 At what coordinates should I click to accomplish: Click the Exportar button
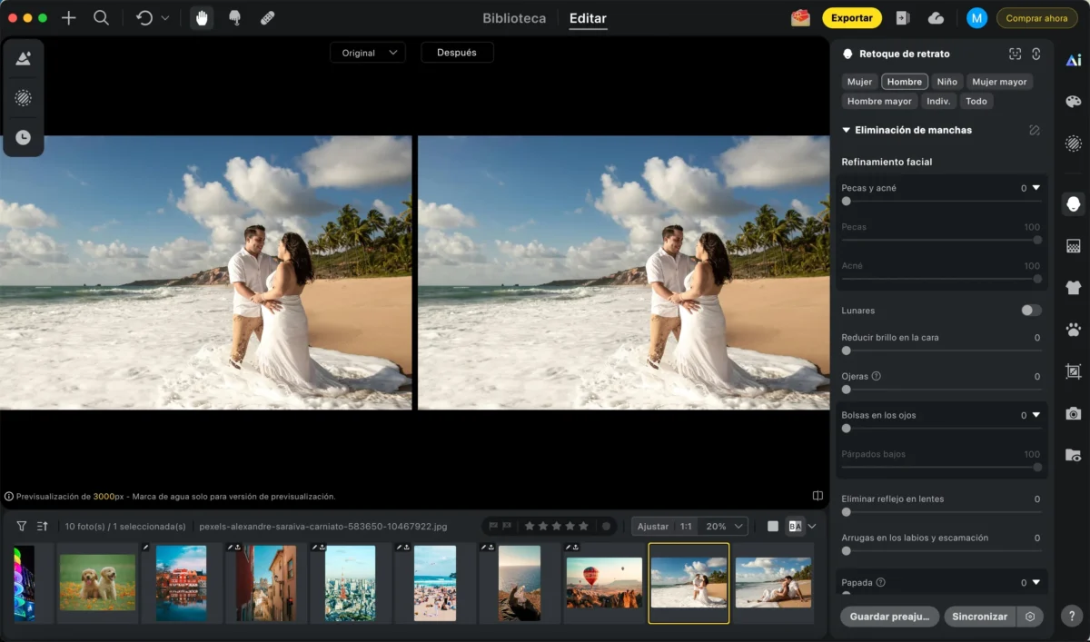852,18
